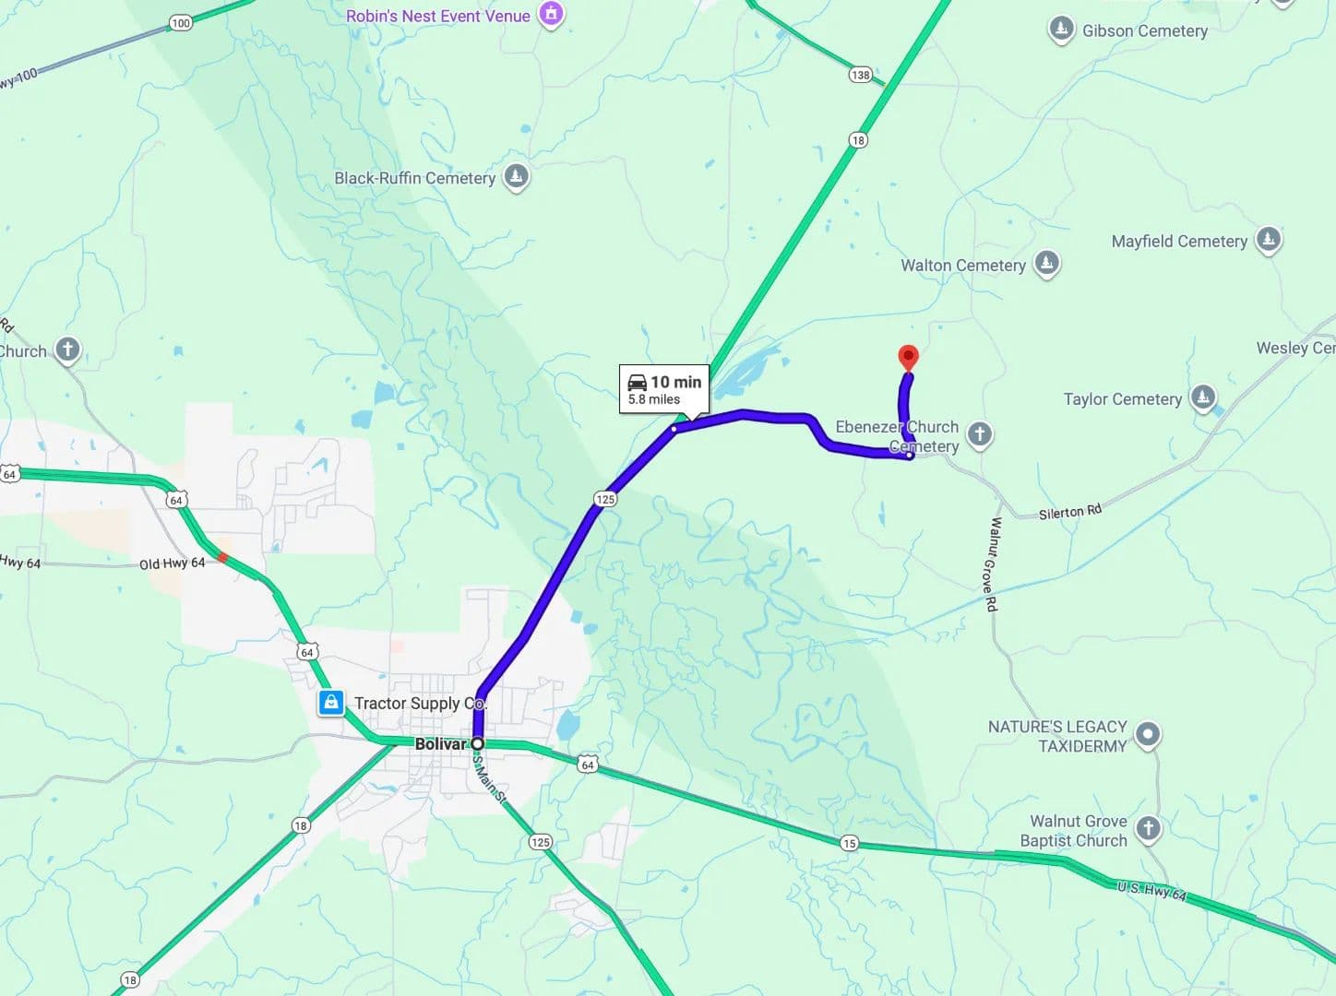Click the Silerton Rd street label

(x=1070, y=512)
